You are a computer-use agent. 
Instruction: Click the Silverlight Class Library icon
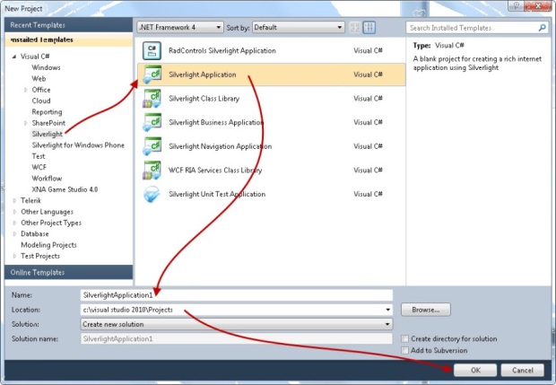click(152, 99)
